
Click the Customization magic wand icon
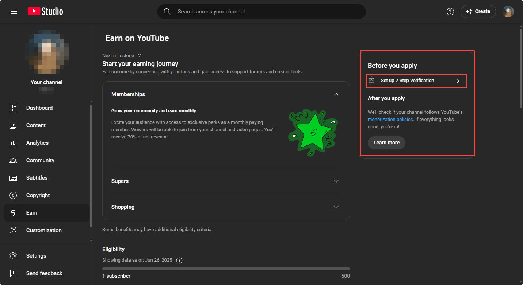(x=13, y=230)
